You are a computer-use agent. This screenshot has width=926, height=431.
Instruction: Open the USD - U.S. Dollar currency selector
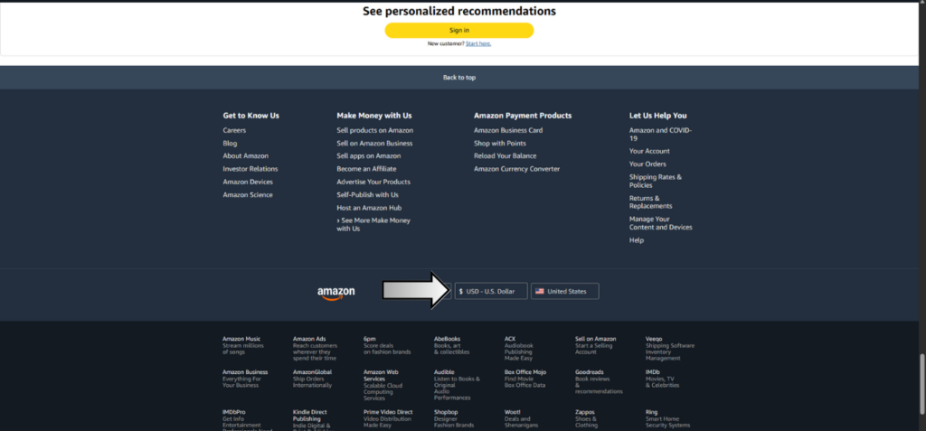[491, 291]
